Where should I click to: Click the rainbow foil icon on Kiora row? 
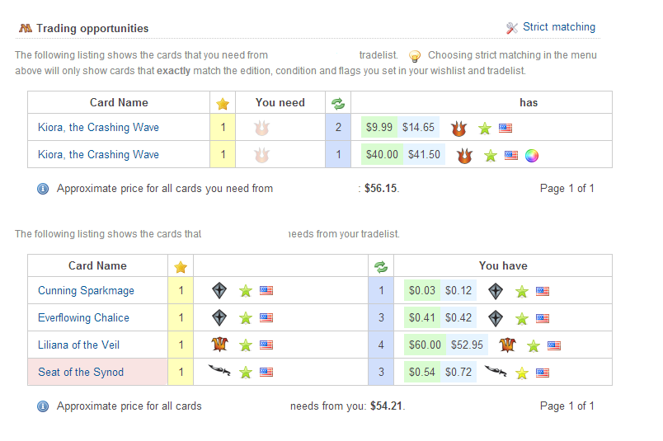(532, 155)
